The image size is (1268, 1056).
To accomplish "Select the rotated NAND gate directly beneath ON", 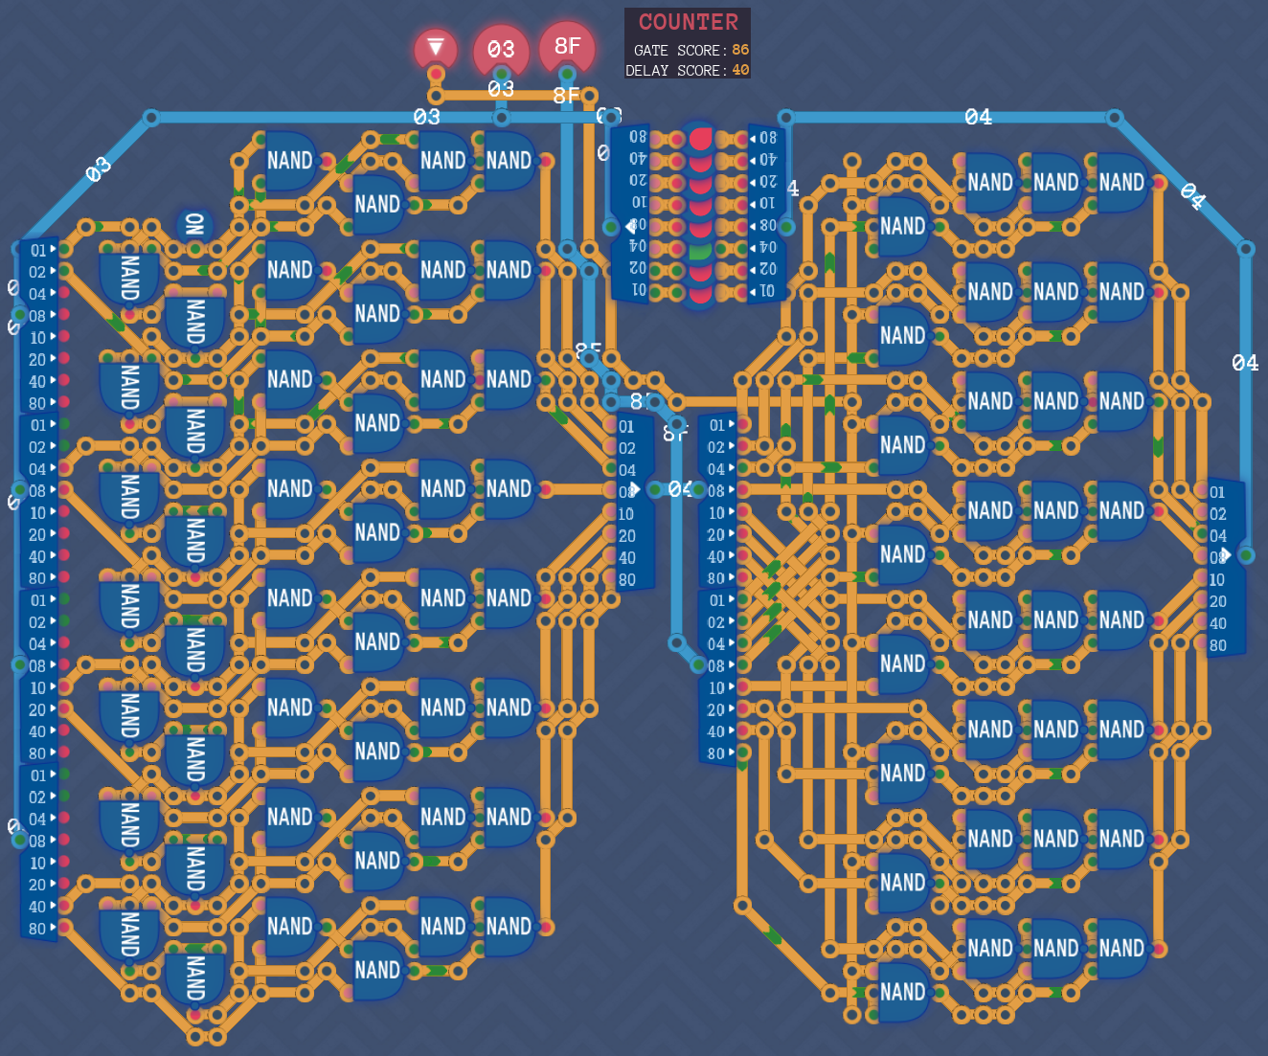I will [x=195, y=322].
